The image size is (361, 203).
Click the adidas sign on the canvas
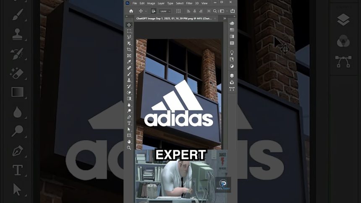[x=179, y=104]
